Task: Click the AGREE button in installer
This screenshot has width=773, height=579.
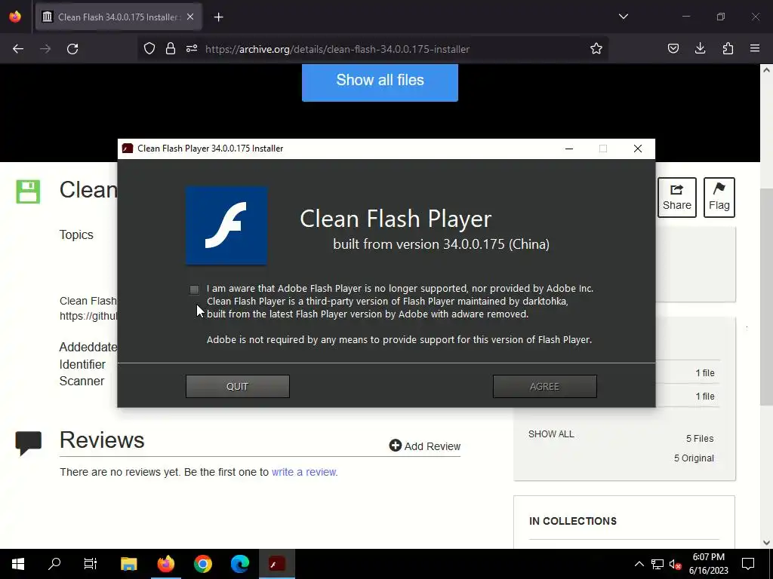Action: (x=545, y=387)
